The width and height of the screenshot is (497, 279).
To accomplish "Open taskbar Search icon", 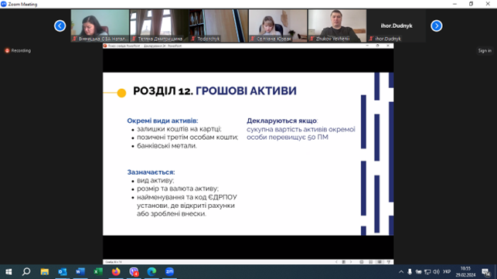I will tap(26, 272).
